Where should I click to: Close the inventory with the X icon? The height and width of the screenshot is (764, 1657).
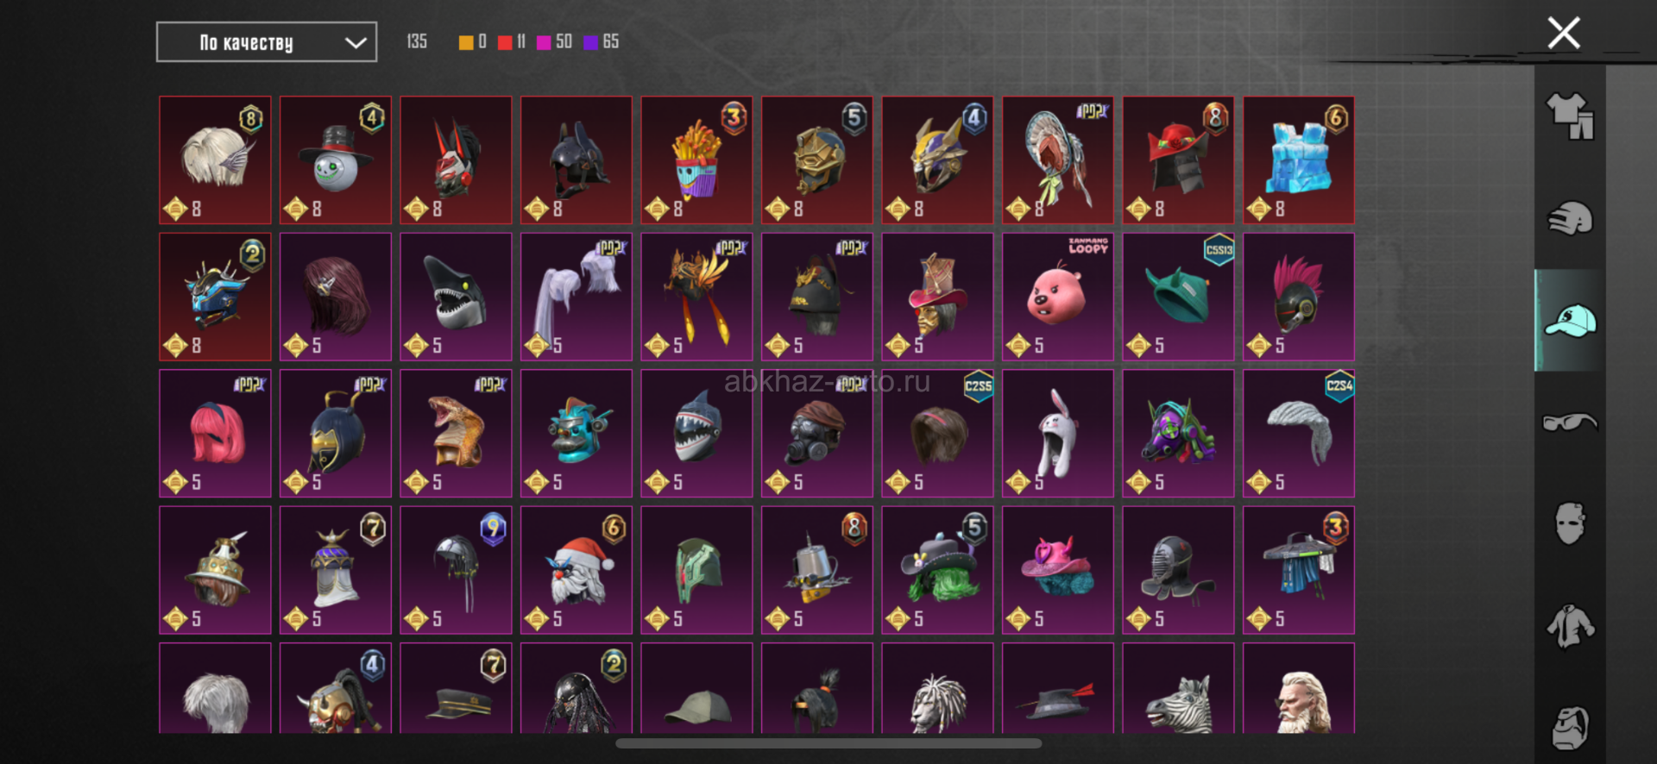coord(1563,33)
